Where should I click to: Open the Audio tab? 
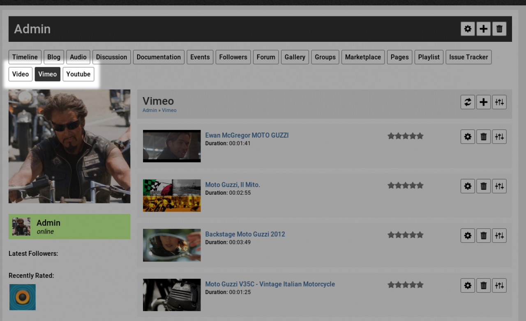(78, 57)
